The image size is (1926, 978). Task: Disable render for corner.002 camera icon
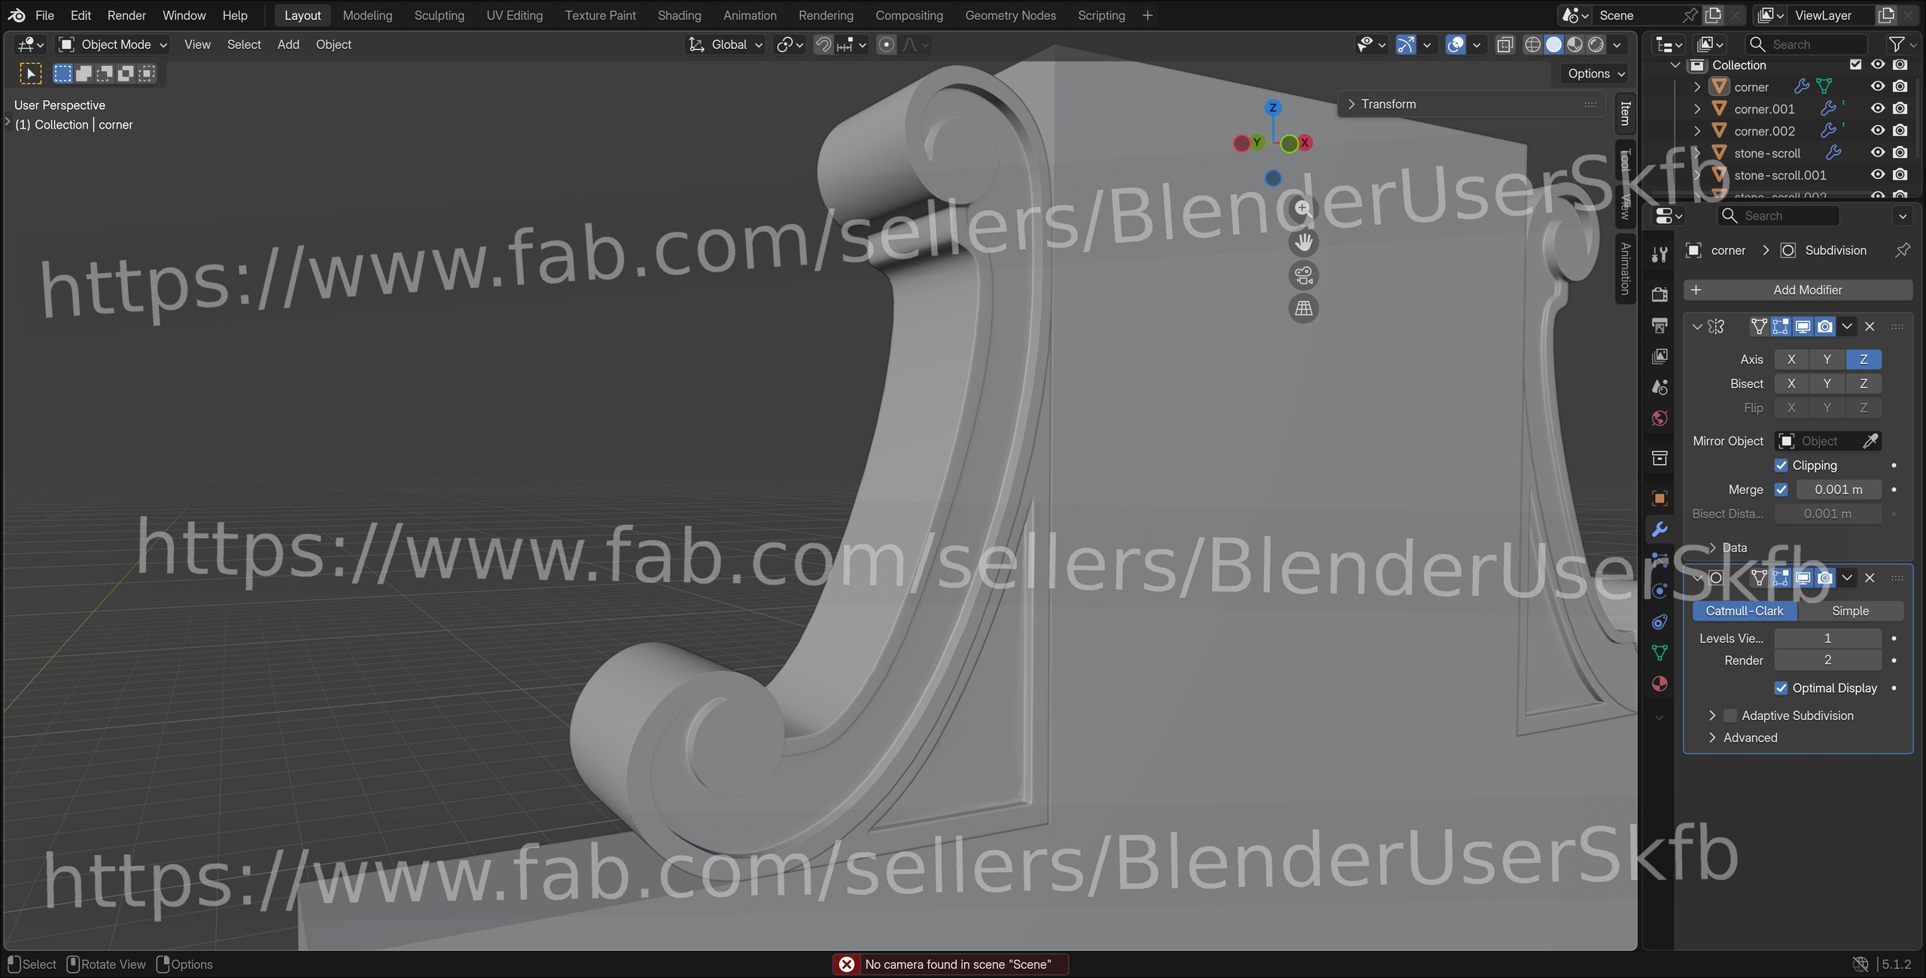[1900, 130]
